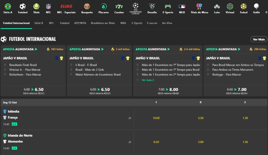Pick França win odds 1.30

pos(245,118)
